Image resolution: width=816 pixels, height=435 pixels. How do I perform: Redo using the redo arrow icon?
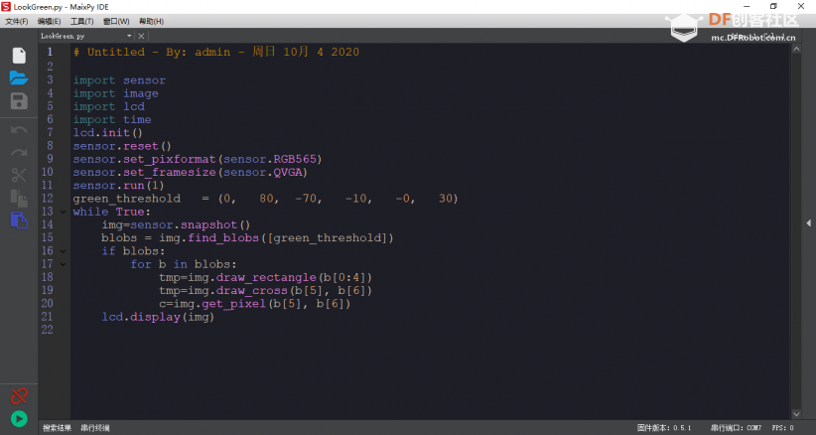tap(19, 153)
